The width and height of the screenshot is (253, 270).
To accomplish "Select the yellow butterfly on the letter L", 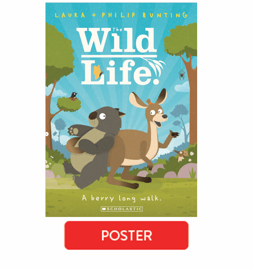I will click(98, 72).
